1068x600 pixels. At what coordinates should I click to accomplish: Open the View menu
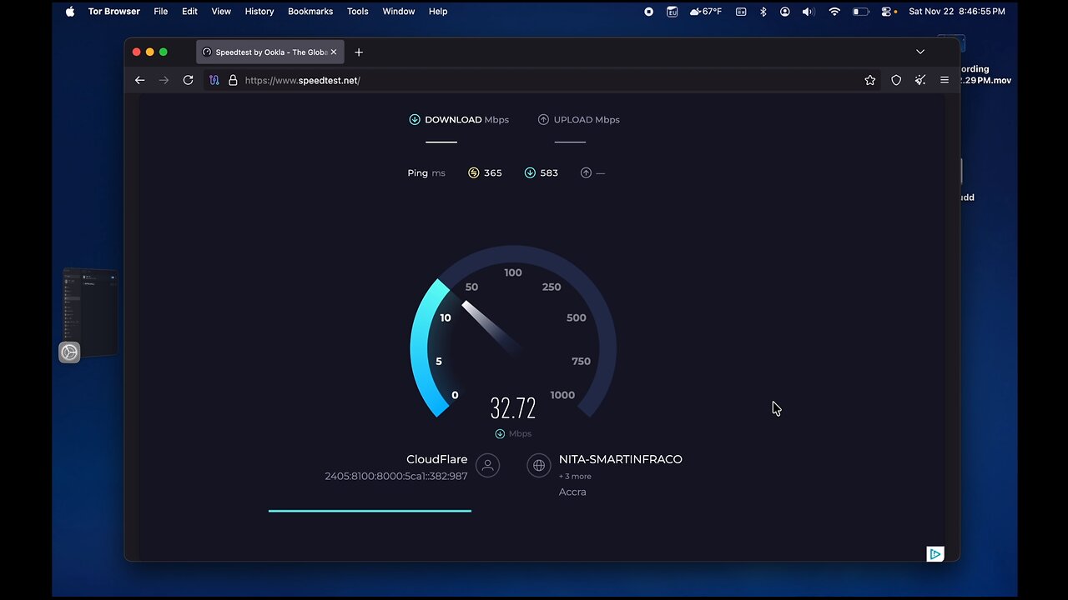click(221, 12)
